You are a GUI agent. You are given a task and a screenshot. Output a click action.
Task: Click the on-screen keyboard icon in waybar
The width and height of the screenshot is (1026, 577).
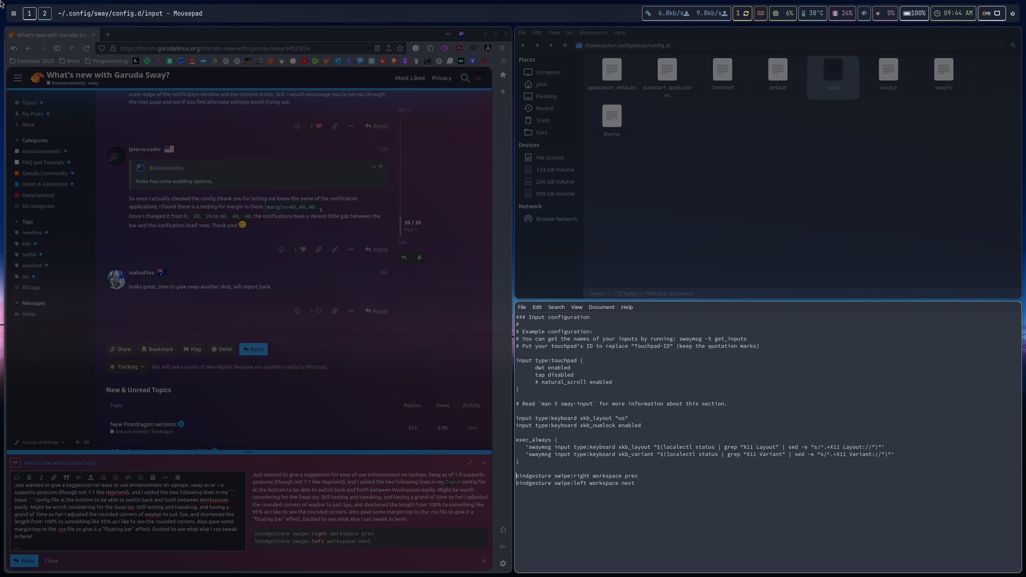[x=760, y=13]
